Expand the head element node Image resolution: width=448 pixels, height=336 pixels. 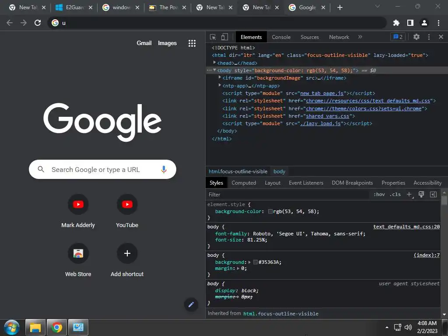(x=214, y=62)
